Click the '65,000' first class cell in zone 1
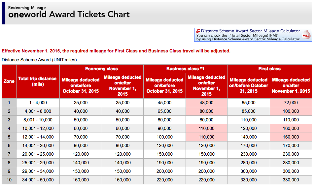The width and height of the screenshot is (314, 187). pyautogui.click(x=249, y=103)
